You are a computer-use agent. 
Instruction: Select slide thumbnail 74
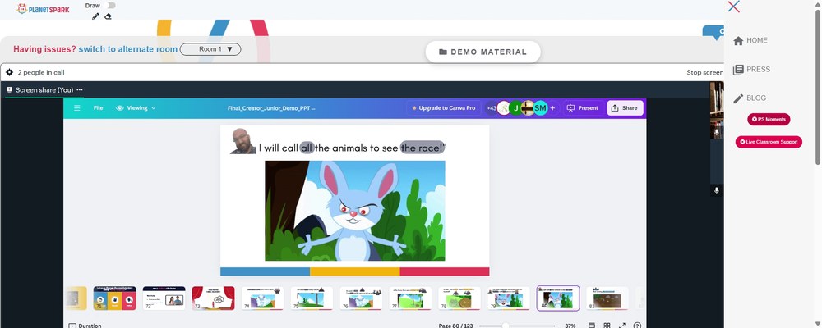tap(263, 298)
